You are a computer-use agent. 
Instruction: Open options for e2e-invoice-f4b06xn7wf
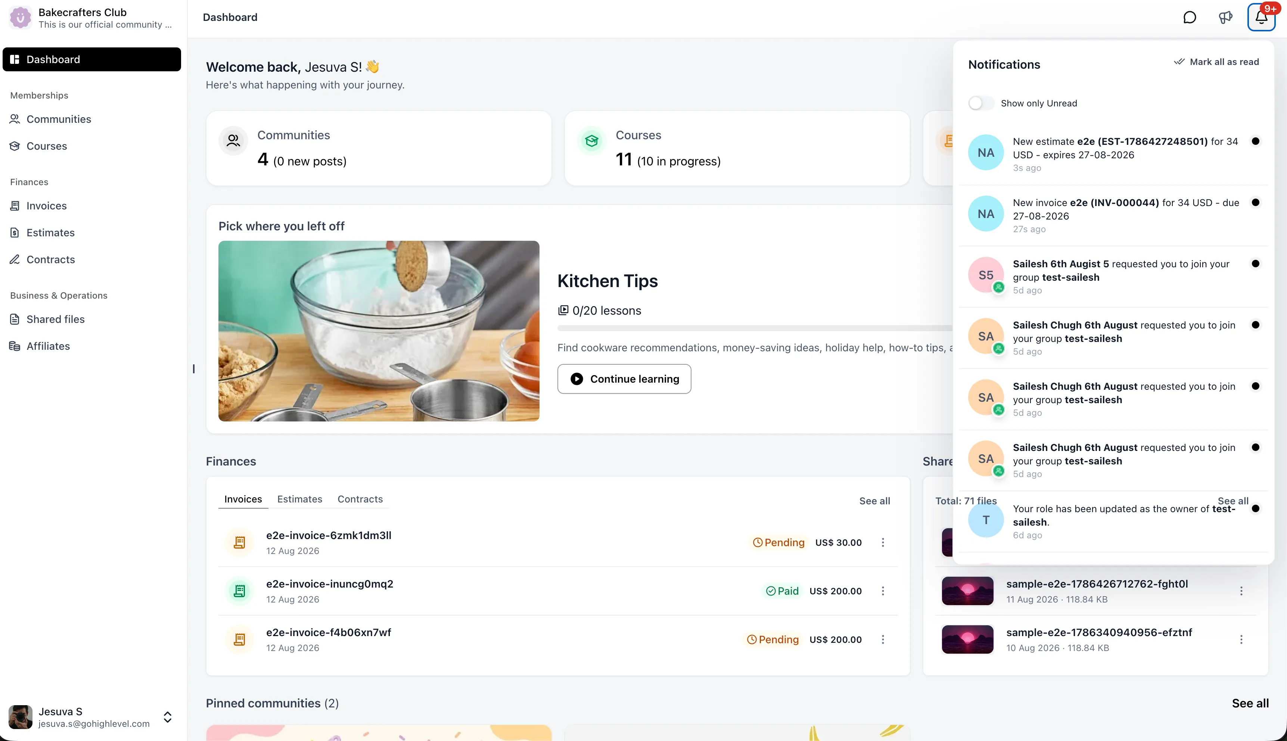click(883, 639)
